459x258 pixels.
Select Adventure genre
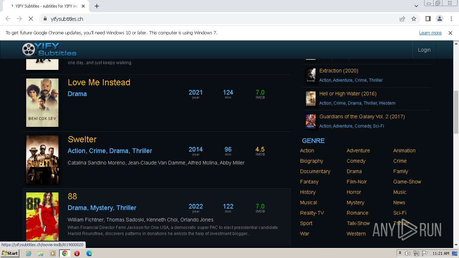coord(358,150)
